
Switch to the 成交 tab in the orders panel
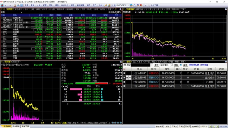coord(135,62)
